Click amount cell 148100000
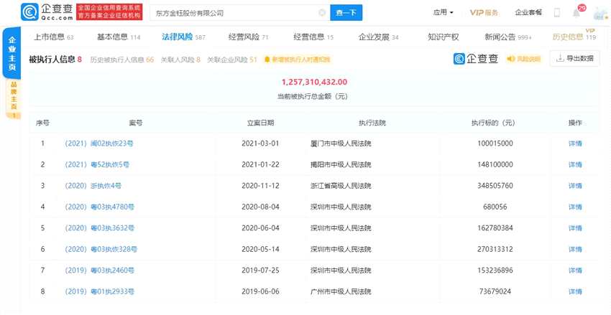 pyautogui.click(x=495, y=164)
